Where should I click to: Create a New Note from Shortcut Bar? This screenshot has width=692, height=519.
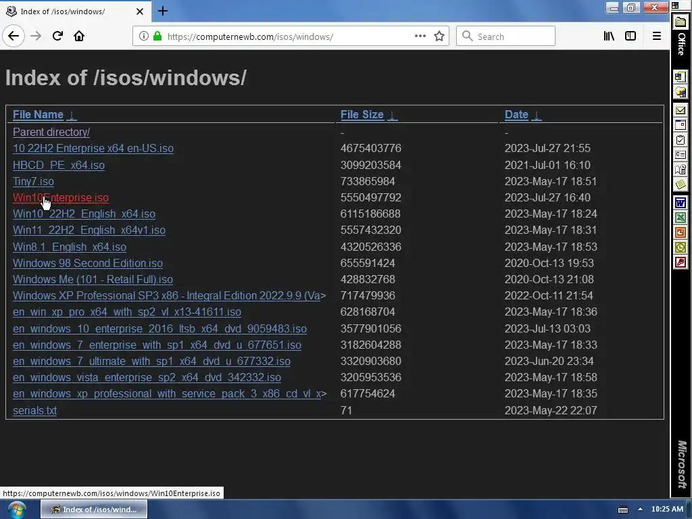pyautogui.click(x=681, y=184)
